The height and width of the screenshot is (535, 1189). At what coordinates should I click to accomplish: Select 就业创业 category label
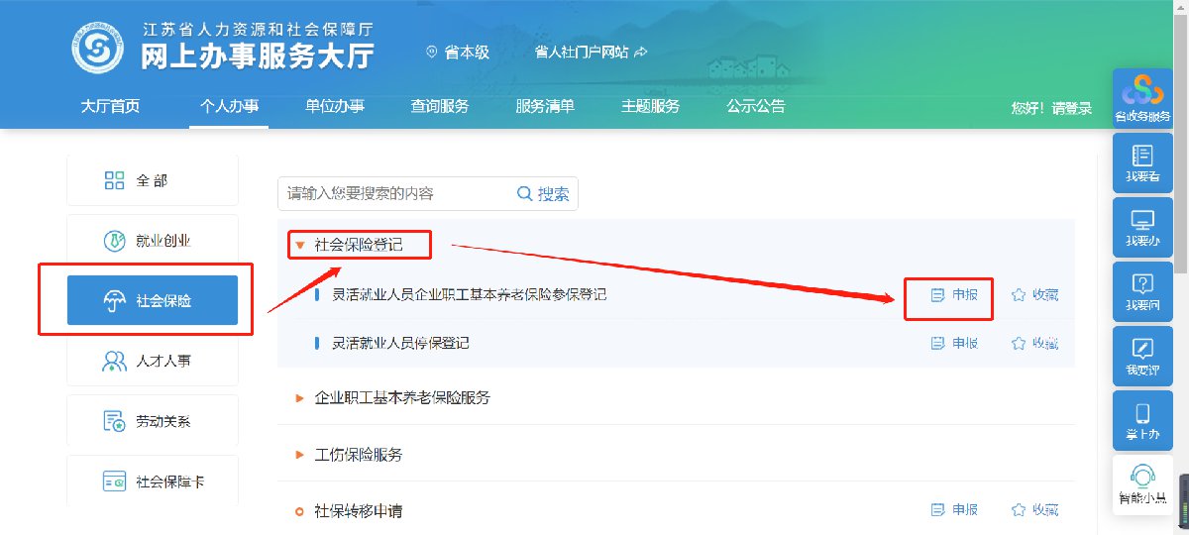click(163, 241)
